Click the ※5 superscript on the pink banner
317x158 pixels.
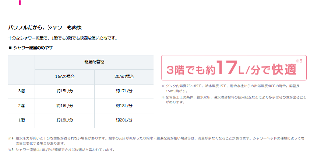(x=299, y=61)
